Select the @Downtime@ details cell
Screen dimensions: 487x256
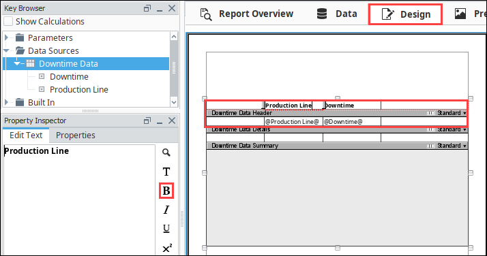[352, 122]
